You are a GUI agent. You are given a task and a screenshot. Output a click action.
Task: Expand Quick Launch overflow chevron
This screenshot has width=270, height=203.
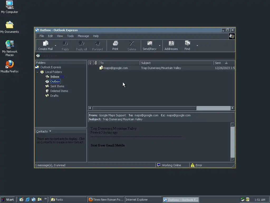pos(45,199)
